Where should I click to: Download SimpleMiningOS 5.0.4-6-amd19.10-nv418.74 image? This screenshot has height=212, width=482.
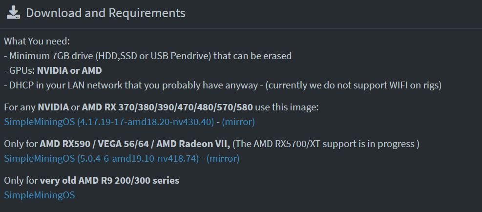(x=101, y=158)
